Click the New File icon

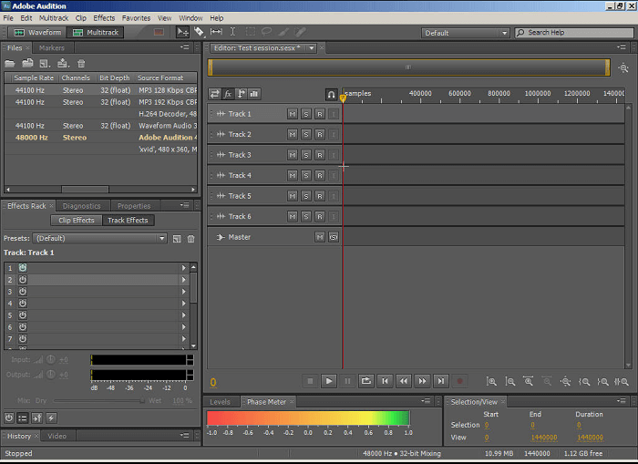45,64
